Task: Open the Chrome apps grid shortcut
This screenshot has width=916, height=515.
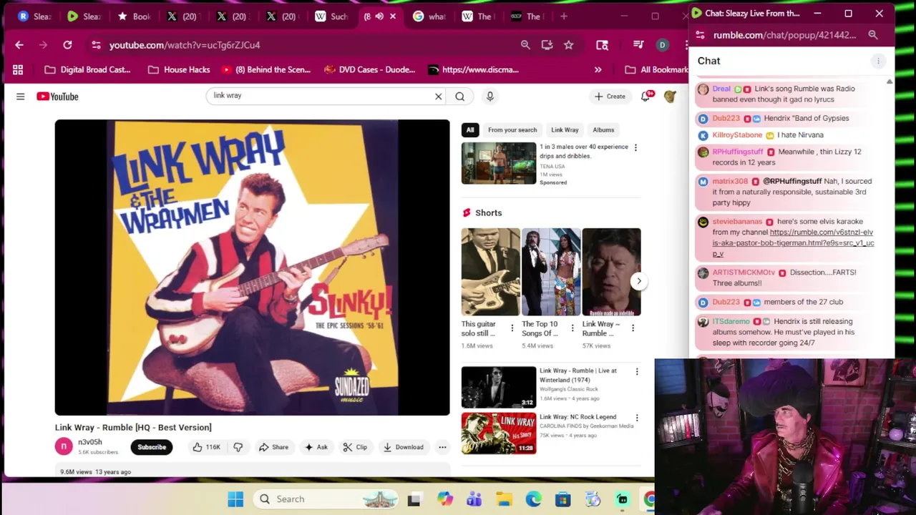Action: pos(18,70)
